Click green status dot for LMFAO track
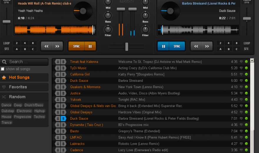The width and height of the screenshot is (259, 153). tap(246, 137)
